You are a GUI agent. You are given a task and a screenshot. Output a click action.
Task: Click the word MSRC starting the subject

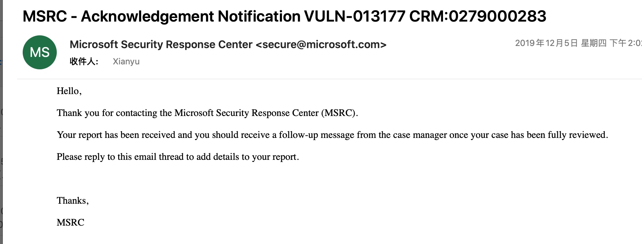45,16
